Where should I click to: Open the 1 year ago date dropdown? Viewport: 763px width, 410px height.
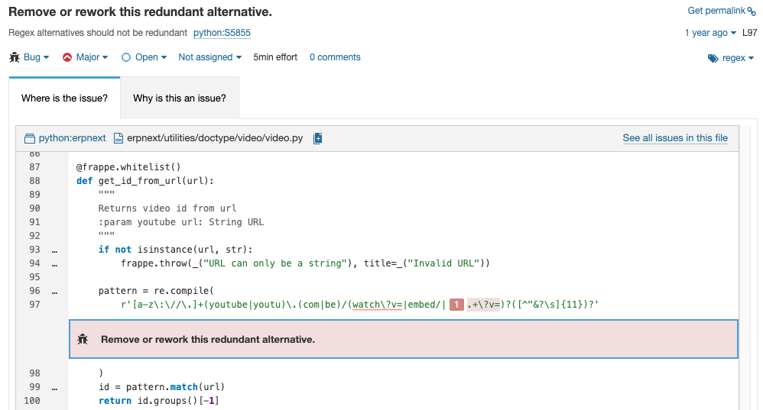coord(710,33)
